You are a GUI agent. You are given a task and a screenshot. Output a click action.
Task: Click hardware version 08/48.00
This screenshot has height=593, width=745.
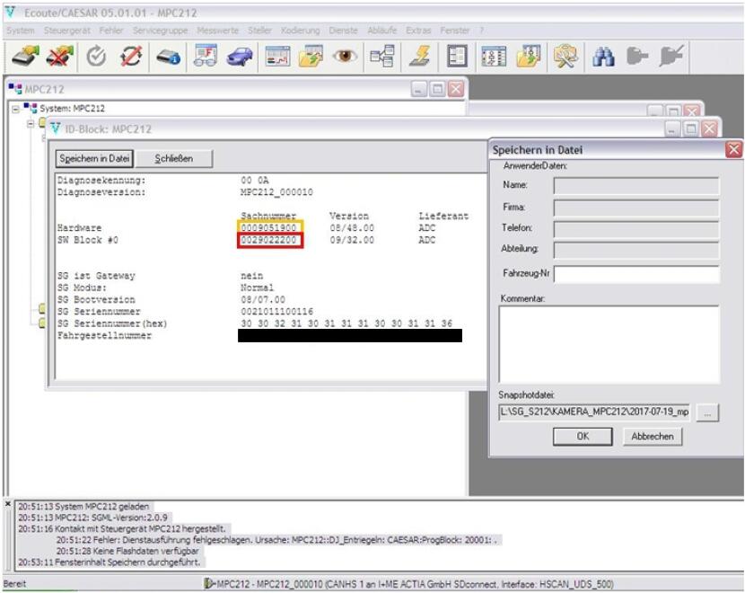tap(352, 228)
